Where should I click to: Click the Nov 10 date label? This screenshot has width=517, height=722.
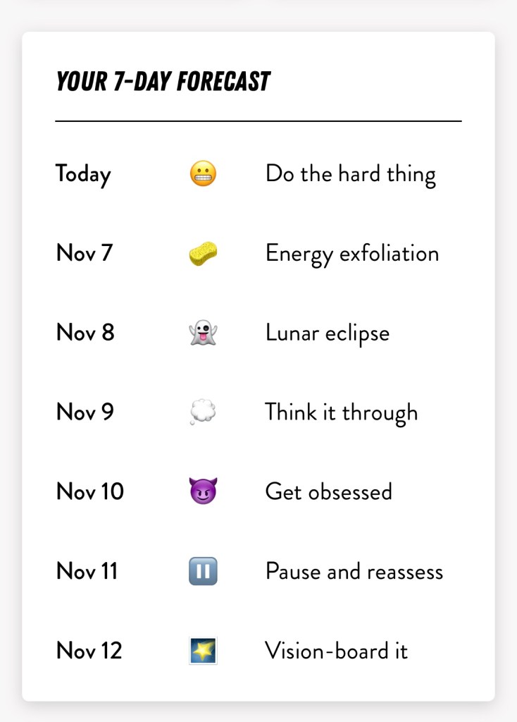[x=89, y=491]
